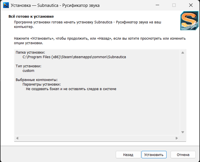200x162 pixels.
Task: Close the installer window
Action: [x=191, y=5]
